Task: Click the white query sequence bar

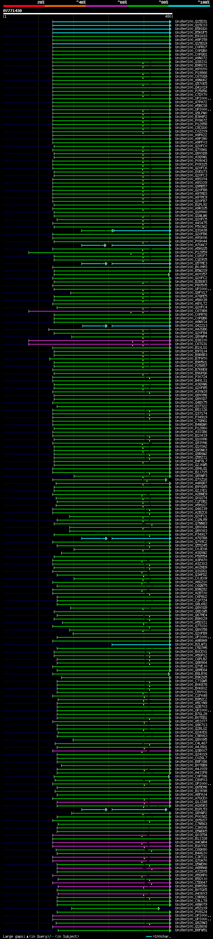Action: point(88,14)
